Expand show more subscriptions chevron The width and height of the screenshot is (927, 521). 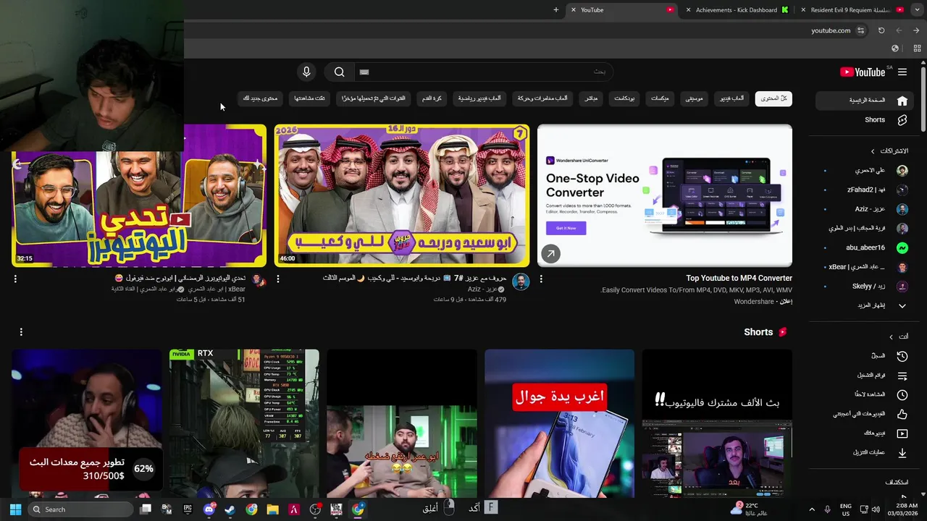[902, 305]
